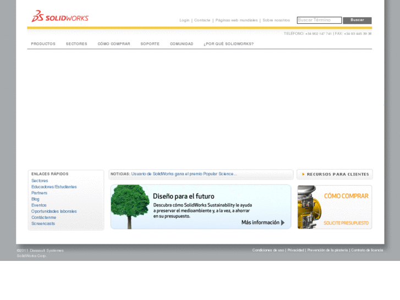Click the Buscar search button
400x300 pixels.
(357, 20)
